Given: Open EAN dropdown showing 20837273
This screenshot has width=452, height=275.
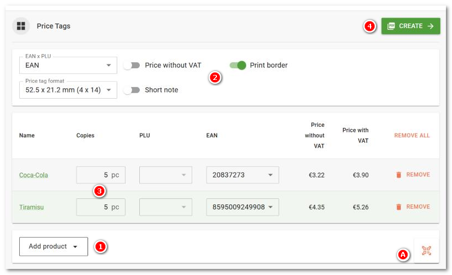Looking at the screenshot, I should click(x=242, y=175).
